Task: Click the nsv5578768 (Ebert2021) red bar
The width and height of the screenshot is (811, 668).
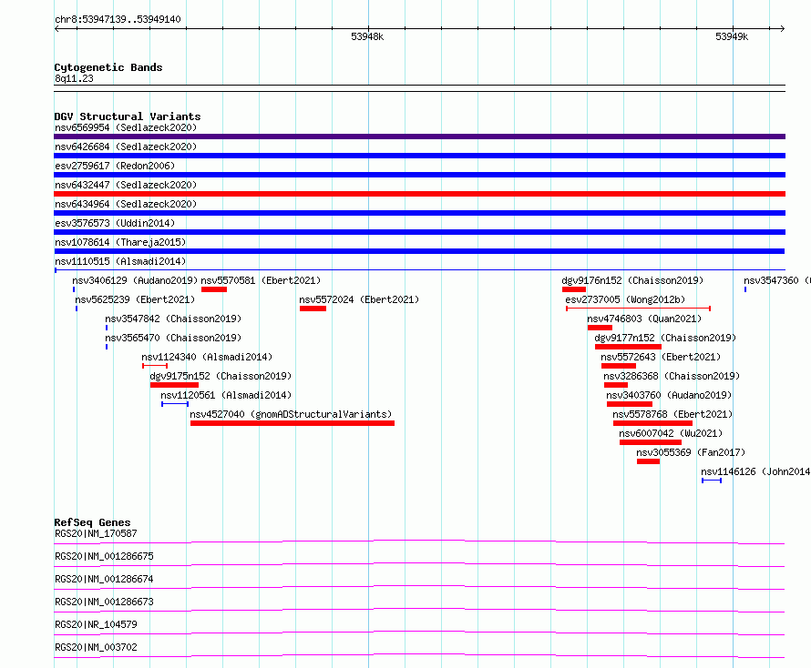Action: coord(652,423)
